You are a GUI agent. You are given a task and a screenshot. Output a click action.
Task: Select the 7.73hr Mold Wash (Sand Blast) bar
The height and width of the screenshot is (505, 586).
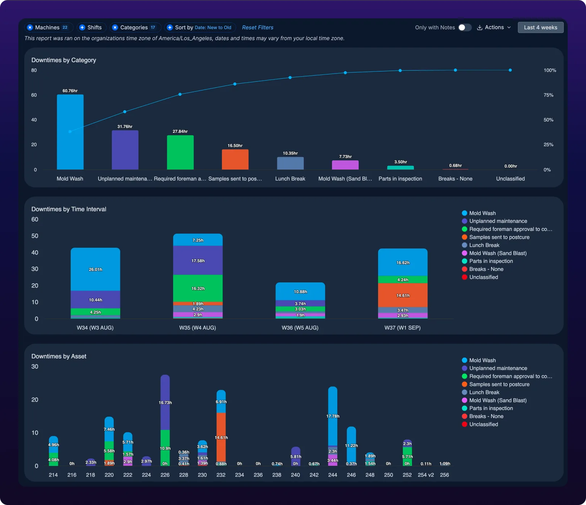coord(345,165)
